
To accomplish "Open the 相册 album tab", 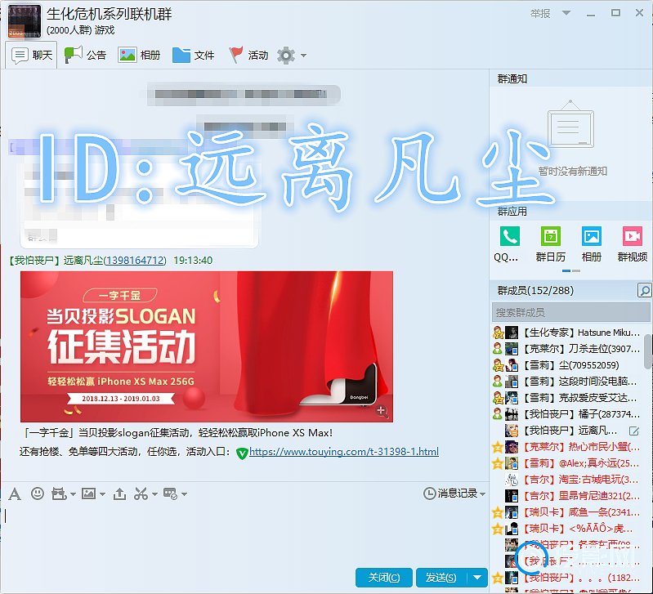I will 139,55.
